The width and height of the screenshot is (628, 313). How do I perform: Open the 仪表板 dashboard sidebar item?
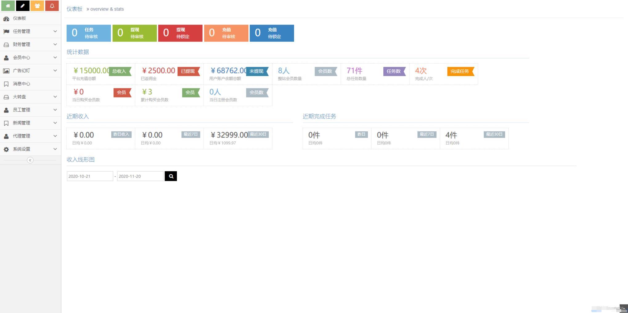(30, 18)
